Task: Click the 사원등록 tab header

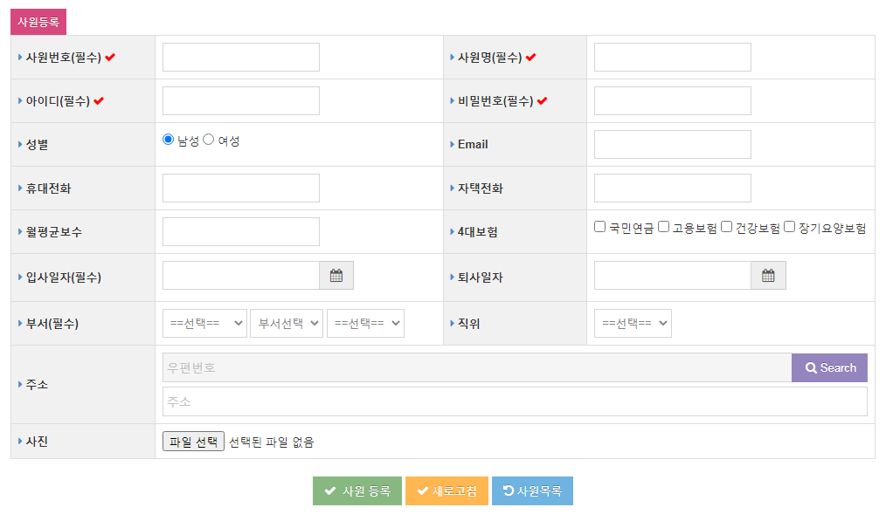Action: [38, 22]
